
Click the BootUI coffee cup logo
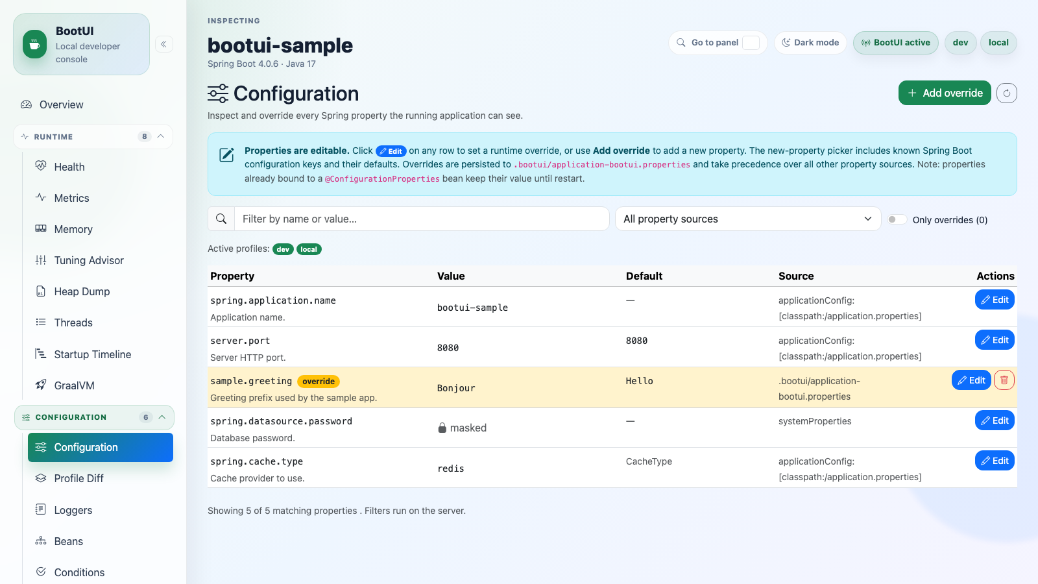[35, 44]
